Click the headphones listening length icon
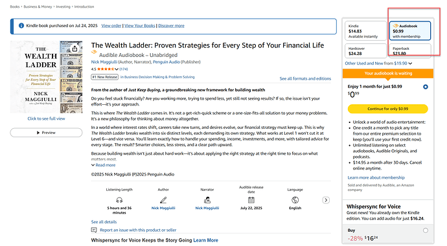 (119, 200)
